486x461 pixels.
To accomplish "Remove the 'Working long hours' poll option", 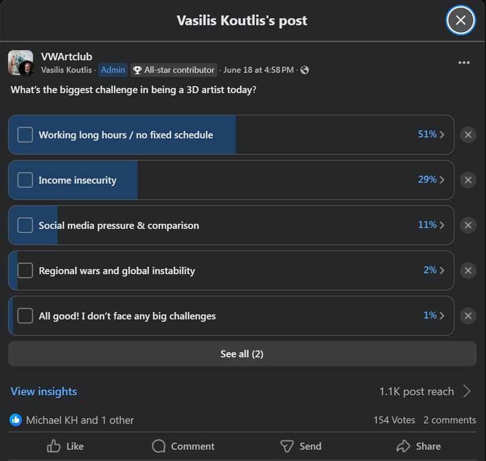I will click(468, 135).
